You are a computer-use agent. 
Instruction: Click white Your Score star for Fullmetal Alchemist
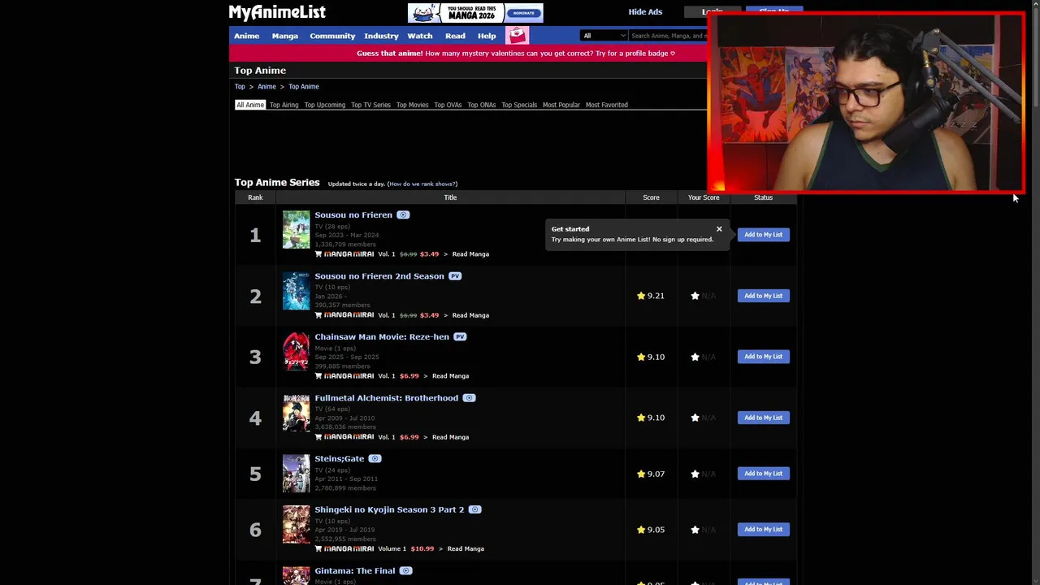tap(695, 418)
